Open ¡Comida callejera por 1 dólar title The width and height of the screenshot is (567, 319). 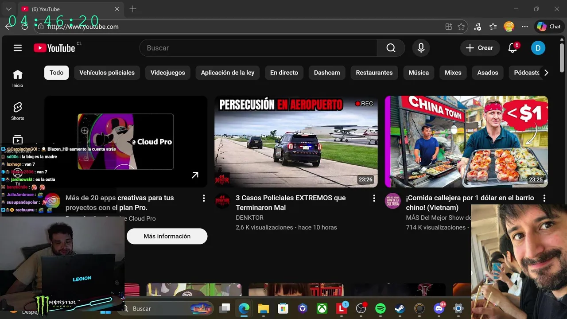[x=470, y=202]
